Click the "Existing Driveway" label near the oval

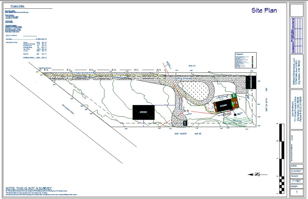[183, 78]
